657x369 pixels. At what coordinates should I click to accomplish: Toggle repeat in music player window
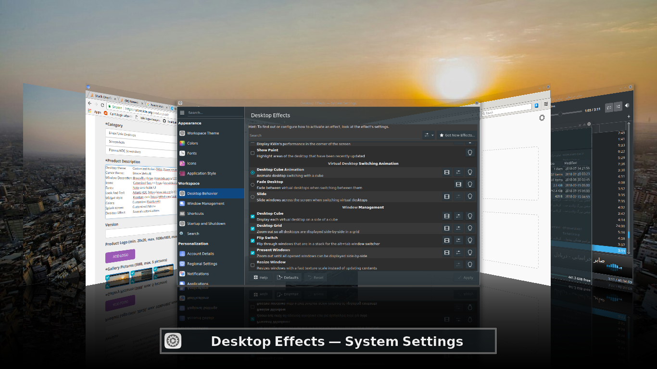(609, 107)
